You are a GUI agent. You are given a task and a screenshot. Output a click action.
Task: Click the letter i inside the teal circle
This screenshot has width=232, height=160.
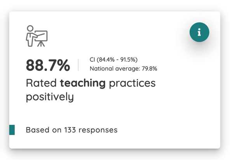click(199, 32)
